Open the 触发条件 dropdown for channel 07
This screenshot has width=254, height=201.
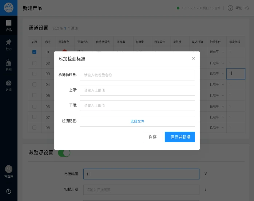pos(217,117)
